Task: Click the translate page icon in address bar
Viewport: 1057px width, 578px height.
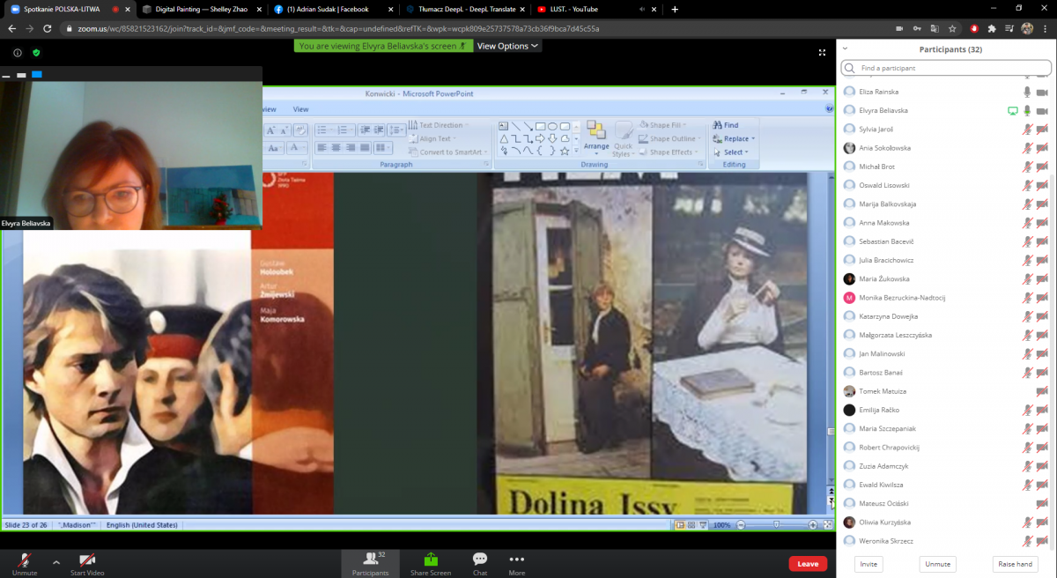Action: (934, 28)
